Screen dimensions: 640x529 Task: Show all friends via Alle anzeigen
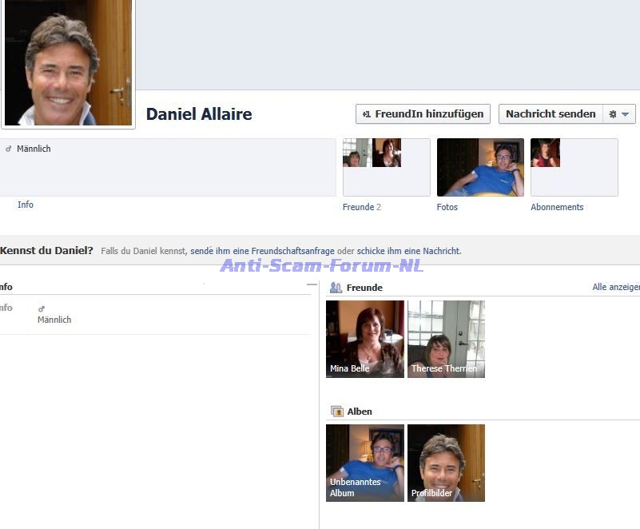(x=615, y=287)
